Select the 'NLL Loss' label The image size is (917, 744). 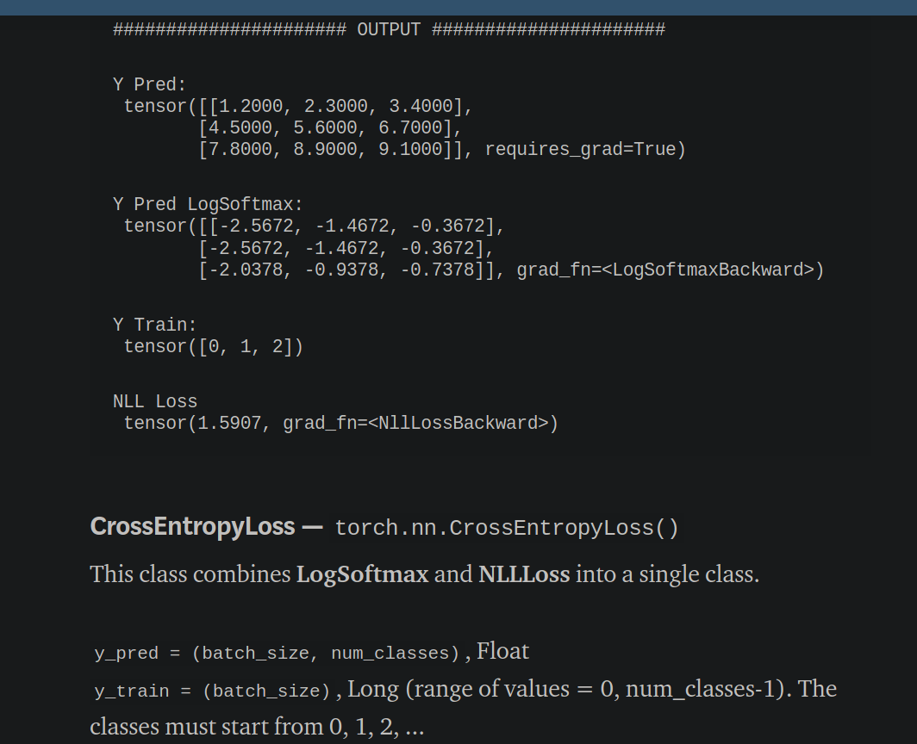point(155,401)
